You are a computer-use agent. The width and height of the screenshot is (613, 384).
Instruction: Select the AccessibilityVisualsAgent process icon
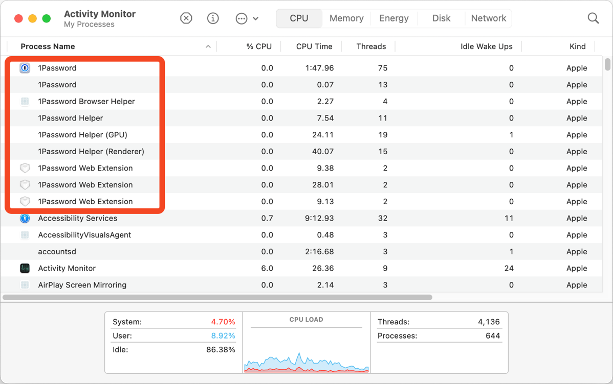click(25, 235)
